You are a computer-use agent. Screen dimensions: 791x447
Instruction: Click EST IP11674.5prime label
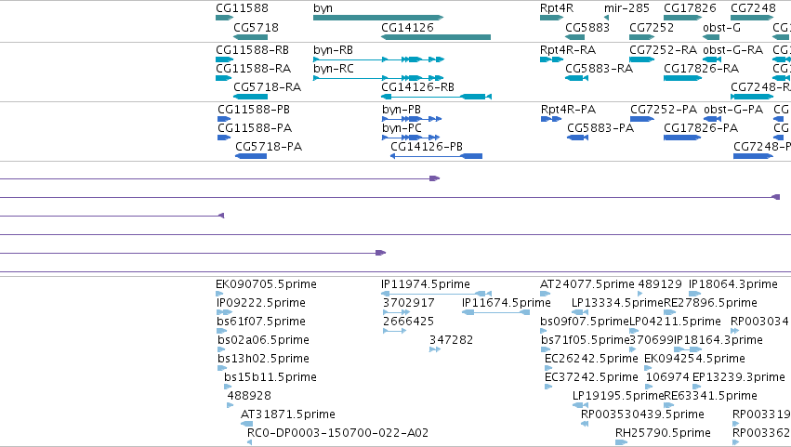506,303
